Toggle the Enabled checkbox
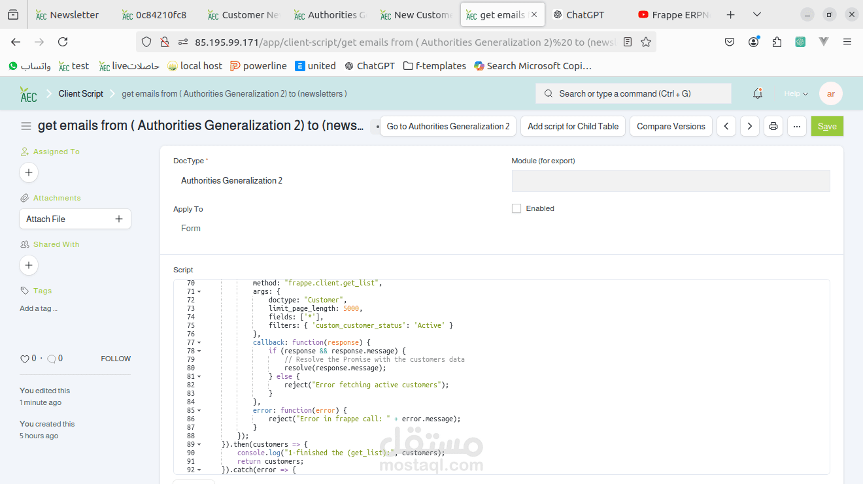The width and height of the screenshot is (863, 484). pos(516,208)
